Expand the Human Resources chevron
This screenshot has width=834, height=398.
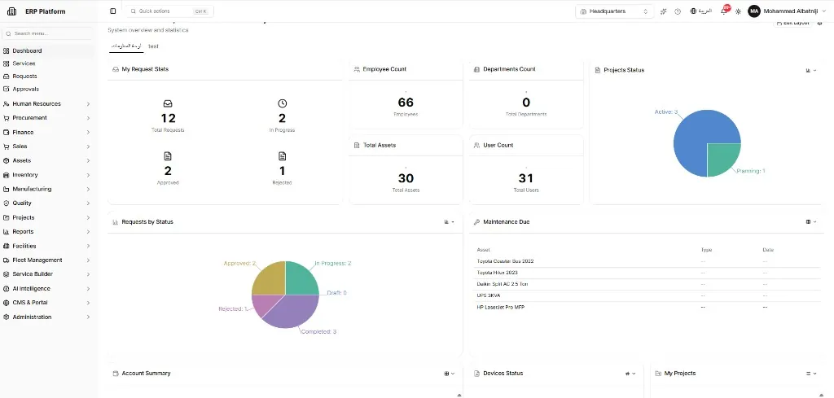pos(88,104)
